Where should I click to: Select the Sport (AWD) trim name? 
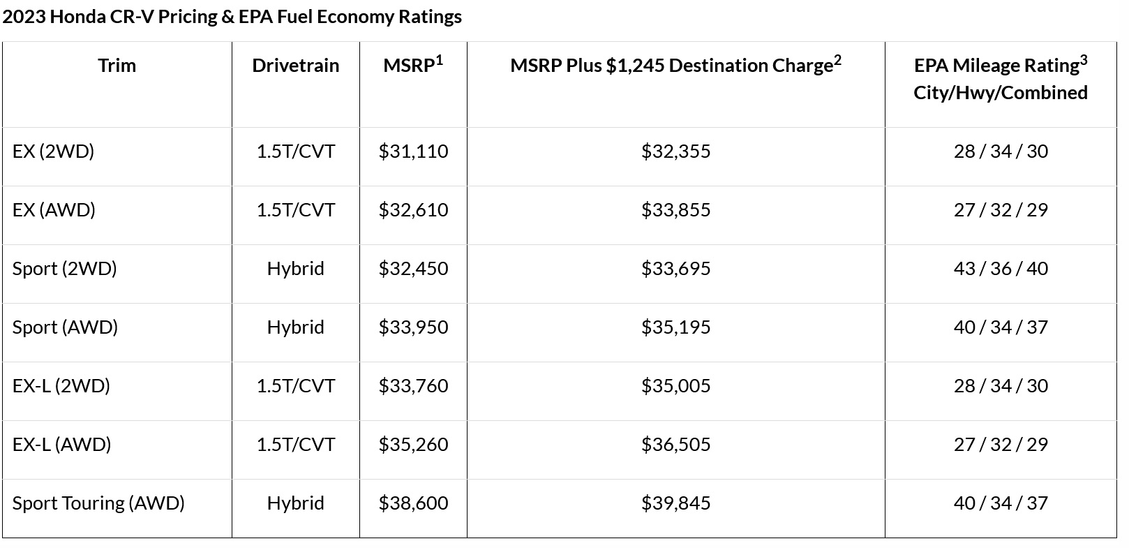click(65, 327)
